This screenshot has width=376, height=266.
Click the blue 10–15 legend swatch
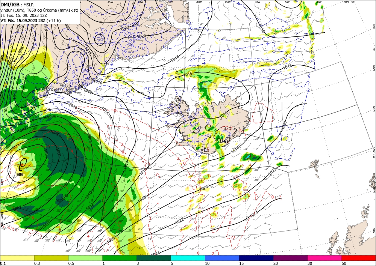click(x=222, y=258)
